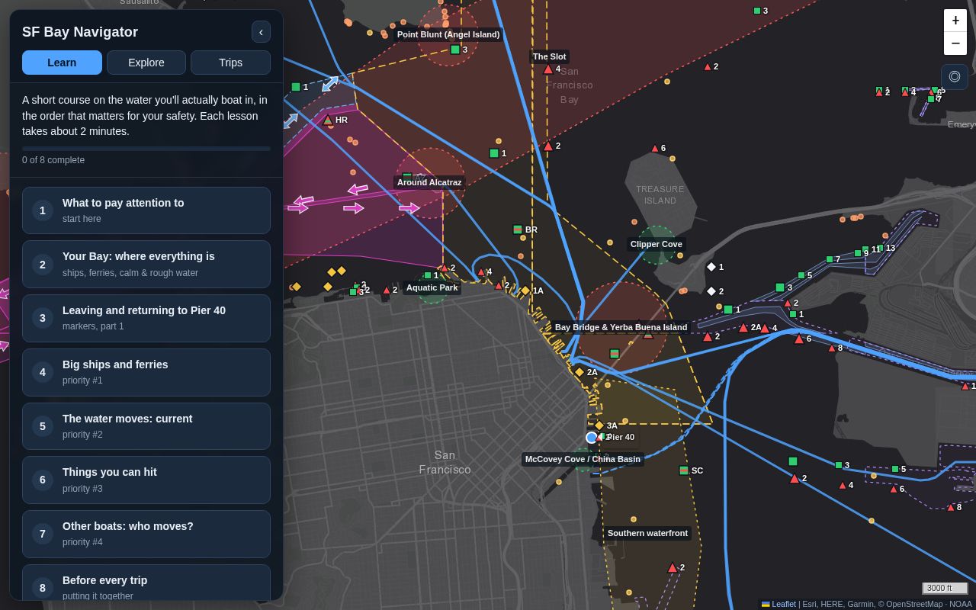Switch to the Explore tab
976x610 pixels.
[146, 63]
